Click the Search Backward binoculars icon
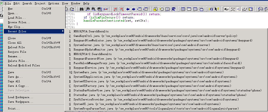This screenshot has width=268, height=112. click(87, 9)
